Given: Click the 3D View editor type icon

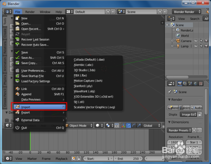Looking at the screenshot, I should (8, 126).
